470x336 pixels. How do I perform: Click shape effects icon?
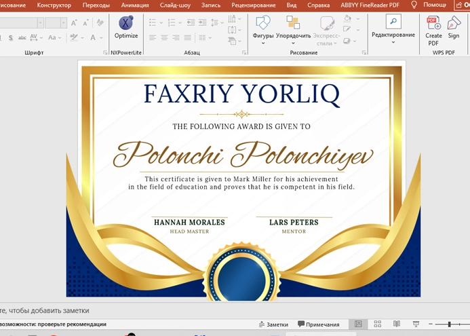point(347,41)
